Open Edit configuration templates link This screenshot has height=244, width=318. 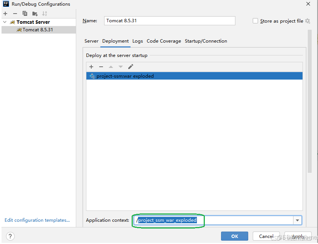click(x=37, y=220)
